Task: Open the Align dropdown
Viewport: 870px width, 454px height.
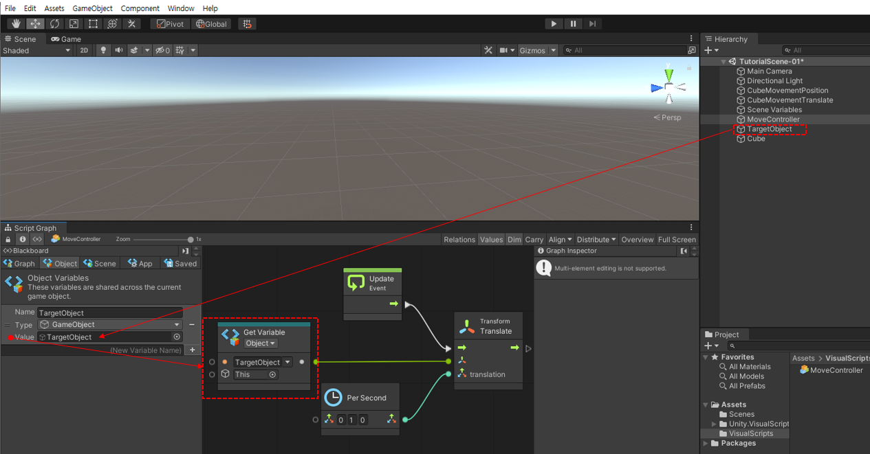Action: (x=560, y=239)
